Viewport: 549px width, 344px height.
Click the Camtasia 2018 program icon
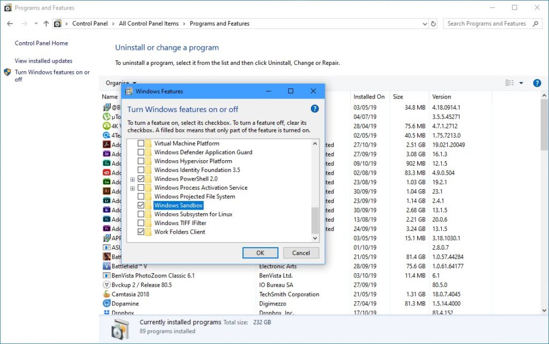(107, 294)
